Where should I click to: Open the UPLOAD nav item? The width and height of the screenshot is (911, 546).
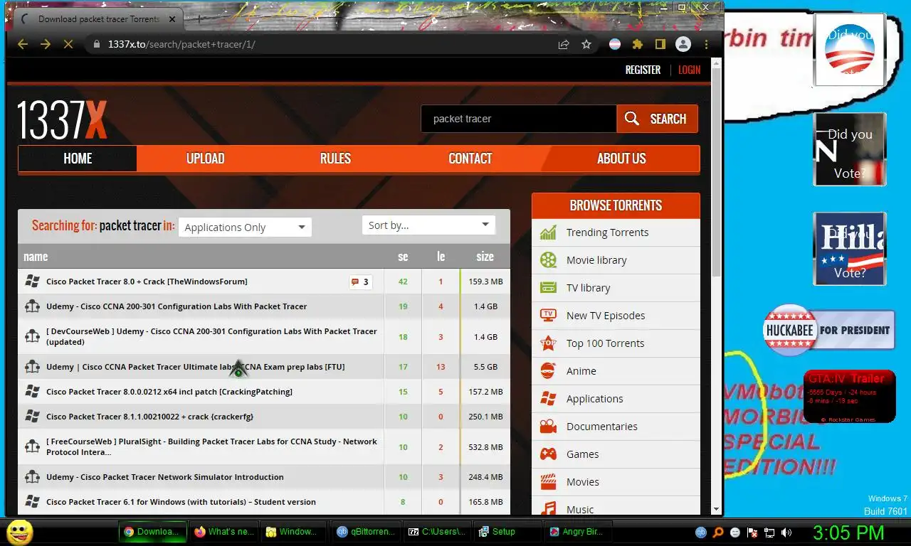[x=205, y=159]
